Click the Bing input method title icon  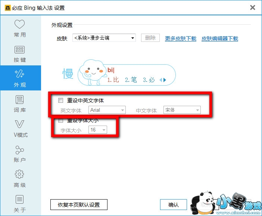pos(7,8)
